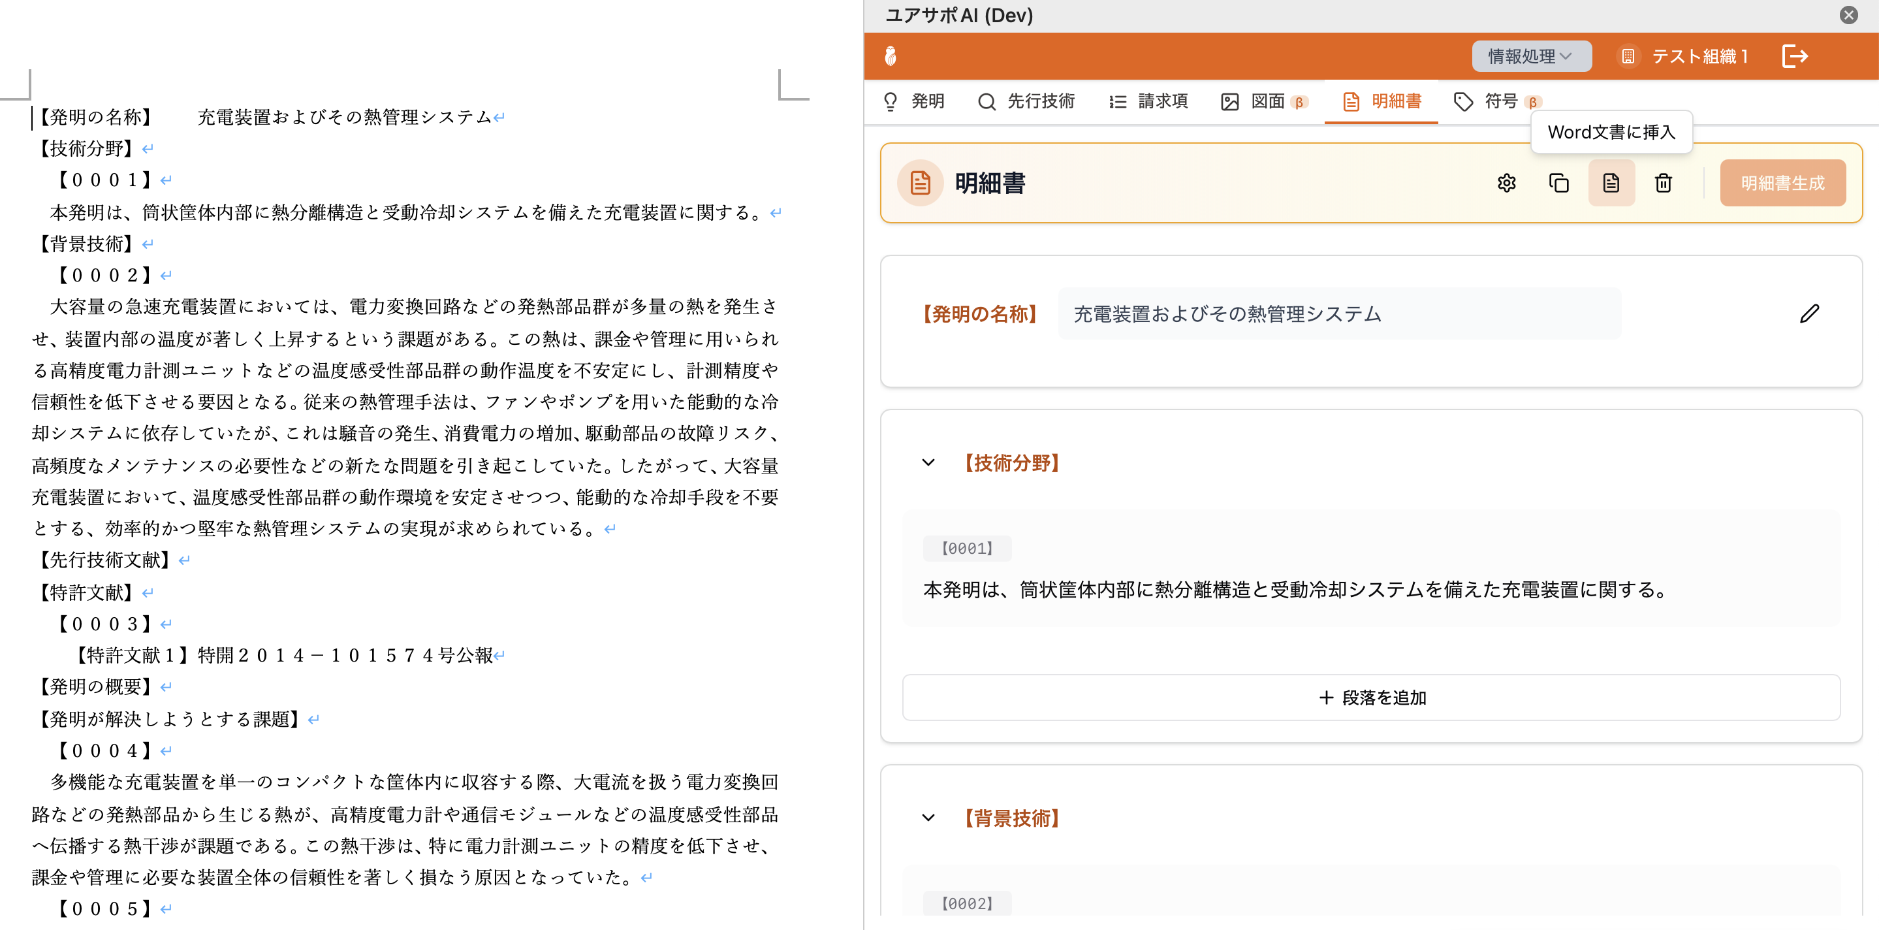Click the pencil edit icon for 発明の名称

coord(1809,313)
